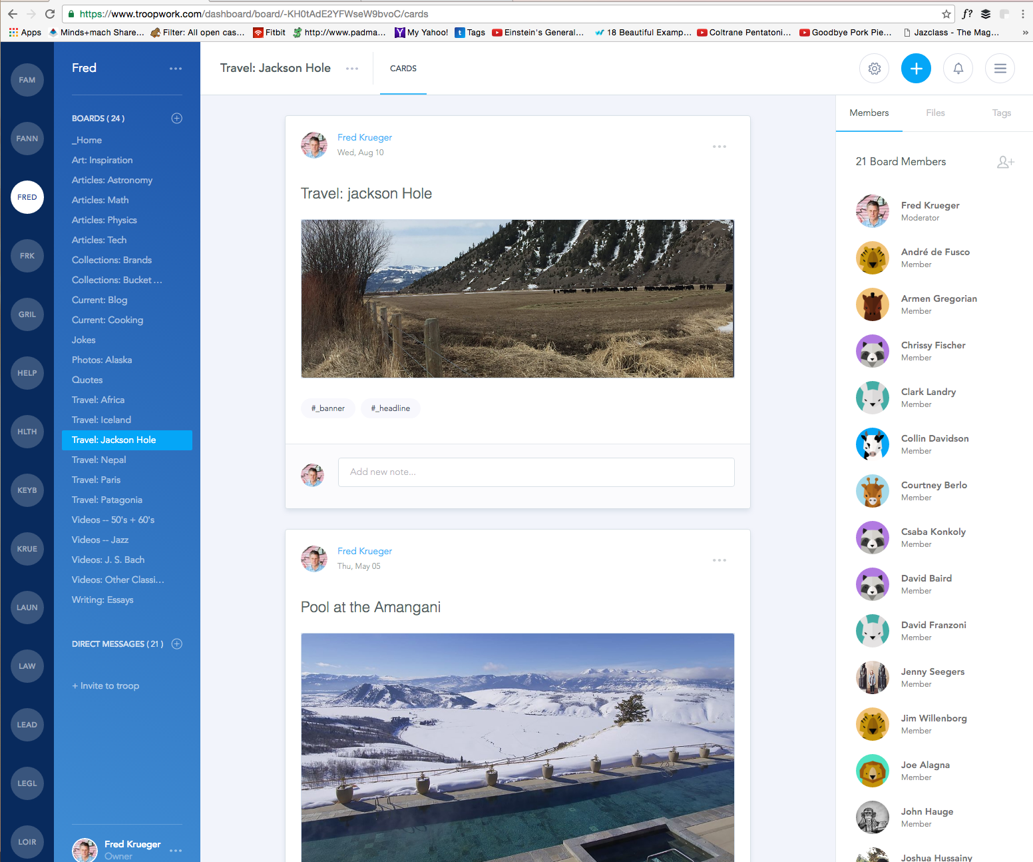Switch to the KRUE troop circle
1033x862 pixels.
(x=27, y=549)
